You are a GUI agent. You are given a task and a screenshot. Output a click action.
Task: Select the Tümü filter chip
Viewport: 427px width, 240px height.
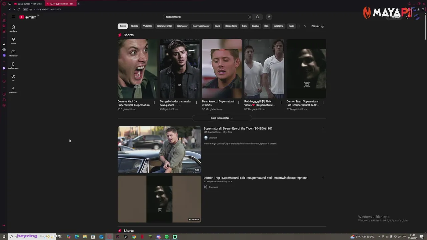coord(123,26)
